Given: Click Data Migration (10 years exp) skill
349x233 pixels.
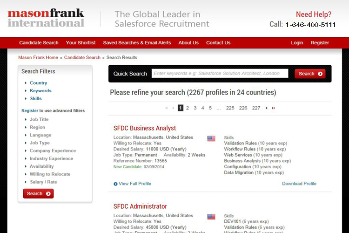Looking at the screenshot, I should [x=254, y=172].
